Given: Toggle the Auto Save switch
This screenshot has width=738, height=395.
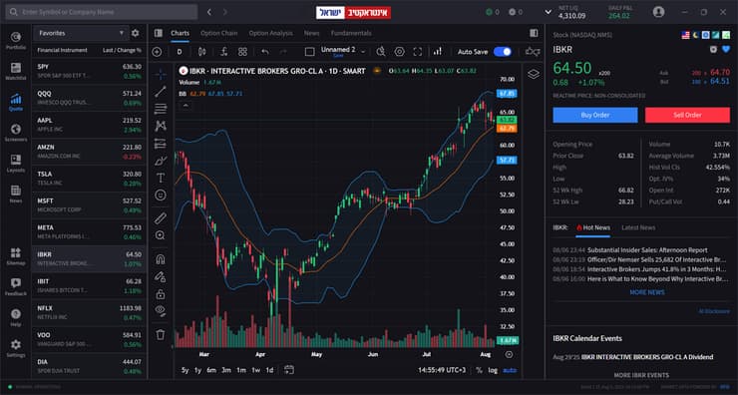Looking at the screenshot, I should pyautogui.click(x=503, y=52).
